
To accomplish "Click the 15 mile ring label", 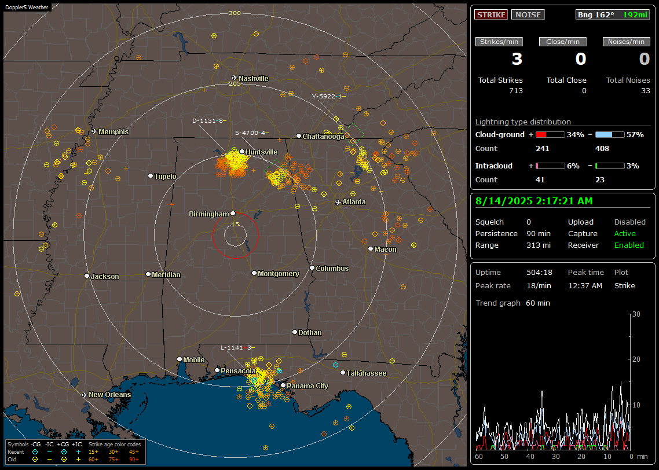I will (235, 224).
